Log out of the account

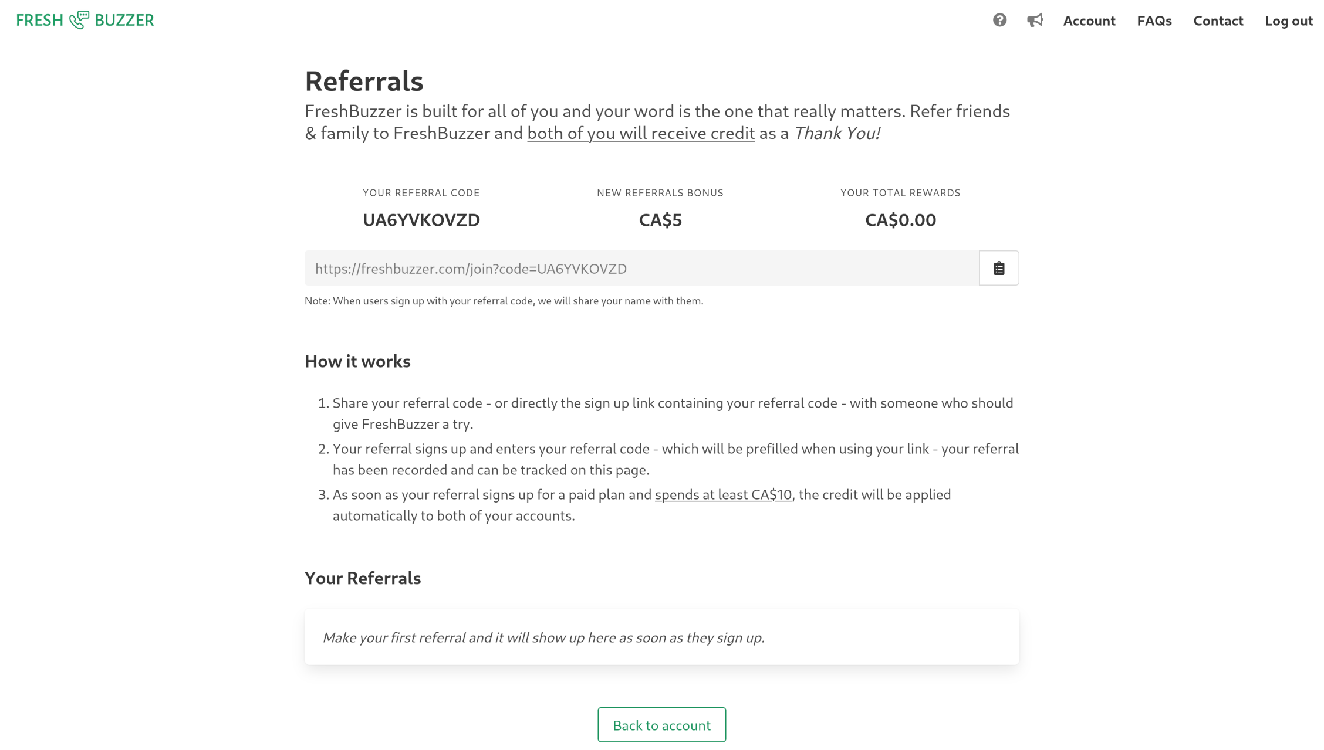[1288, 21]
